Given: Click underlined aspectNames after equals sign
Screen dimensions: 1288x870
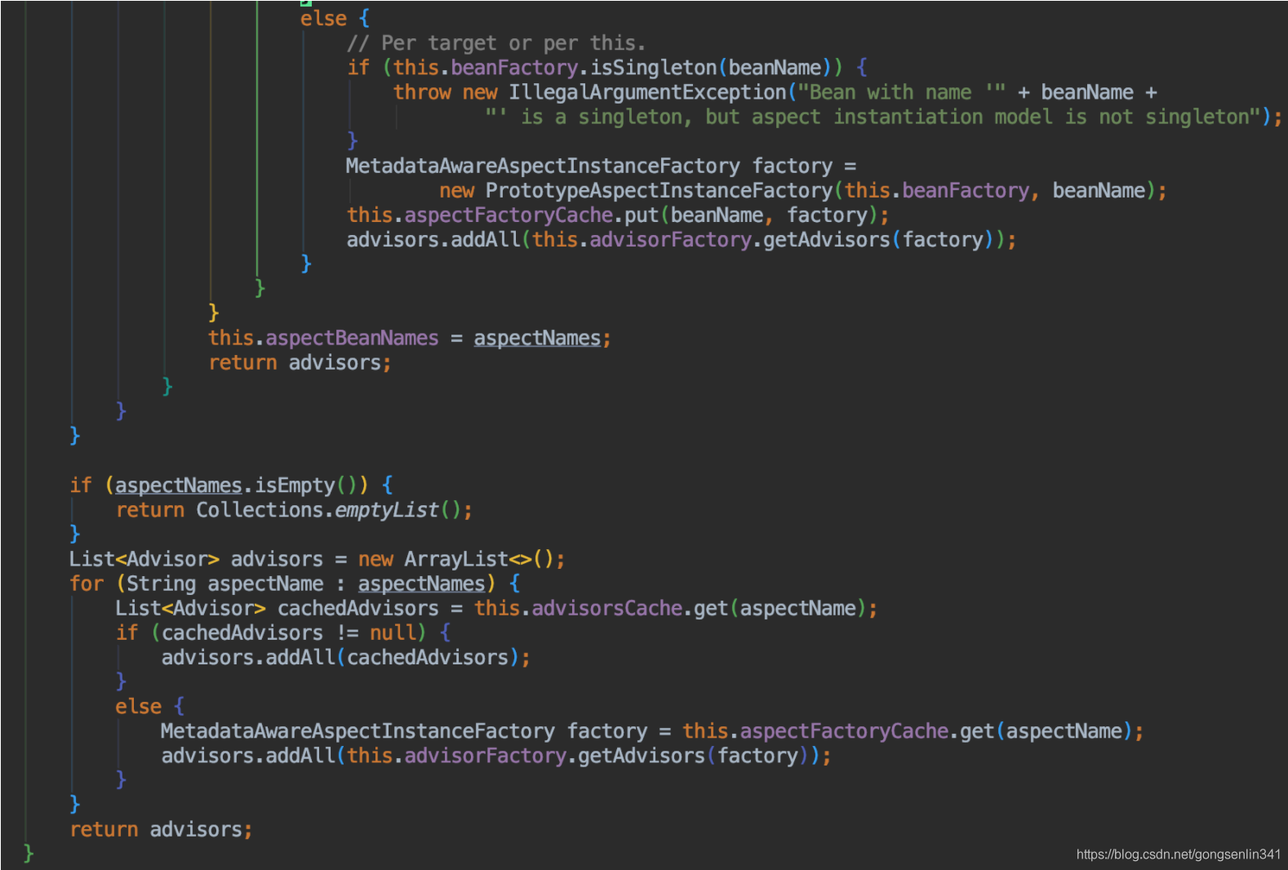Looking at the screenshot, I should tap(537, 338).
